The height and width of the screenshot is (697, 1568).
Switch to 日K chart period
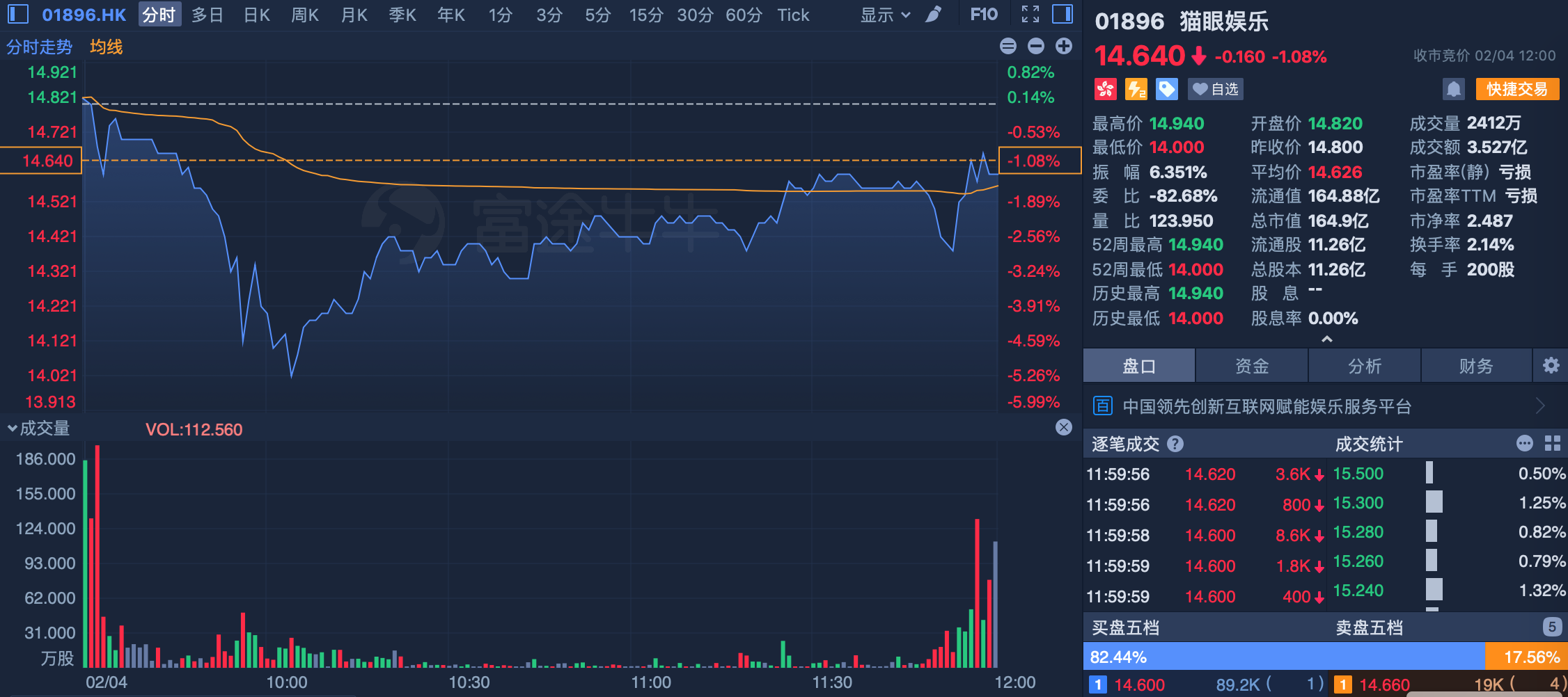256,15
